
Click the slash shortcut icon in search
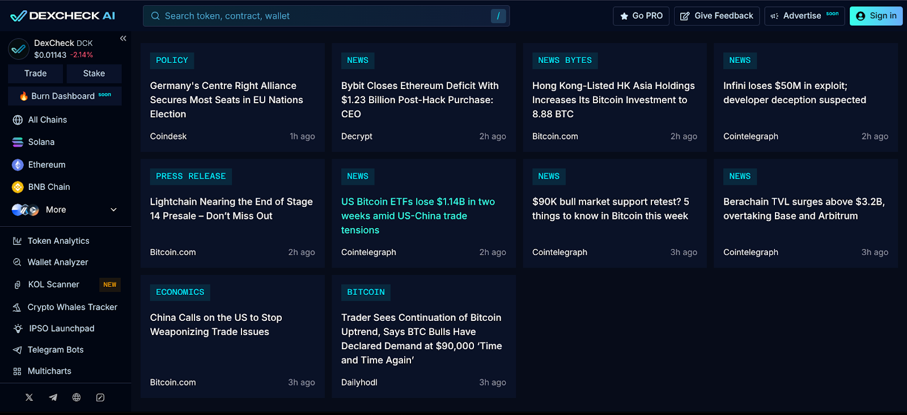click(x=498, y=16)
